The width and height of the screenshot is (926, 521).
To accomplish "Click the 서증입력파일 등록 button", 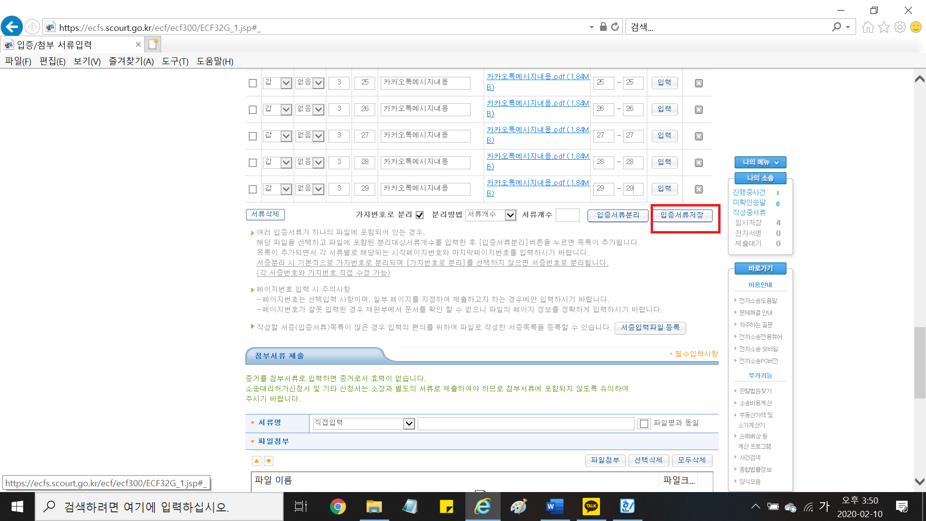I will click(x=650, y=328).
